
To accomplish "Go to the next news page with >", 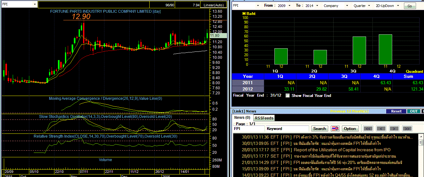I will pos(394,129).
